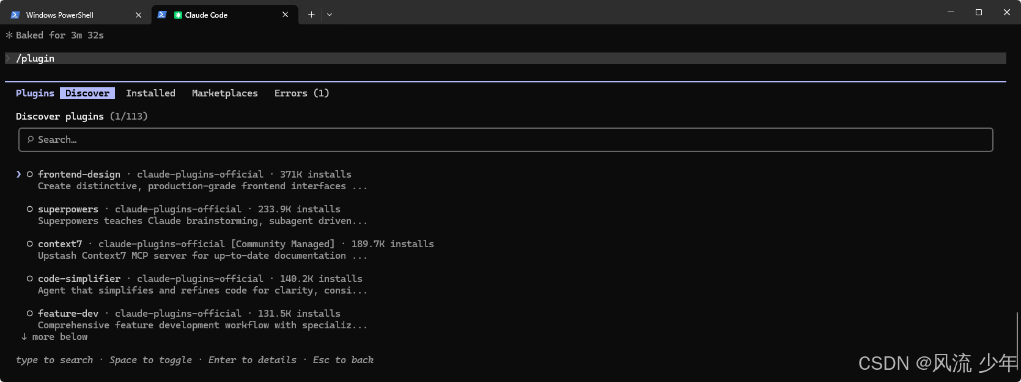Click the Enter to details hint
This screenshot has width=1021, height=382.
(252, 360)
